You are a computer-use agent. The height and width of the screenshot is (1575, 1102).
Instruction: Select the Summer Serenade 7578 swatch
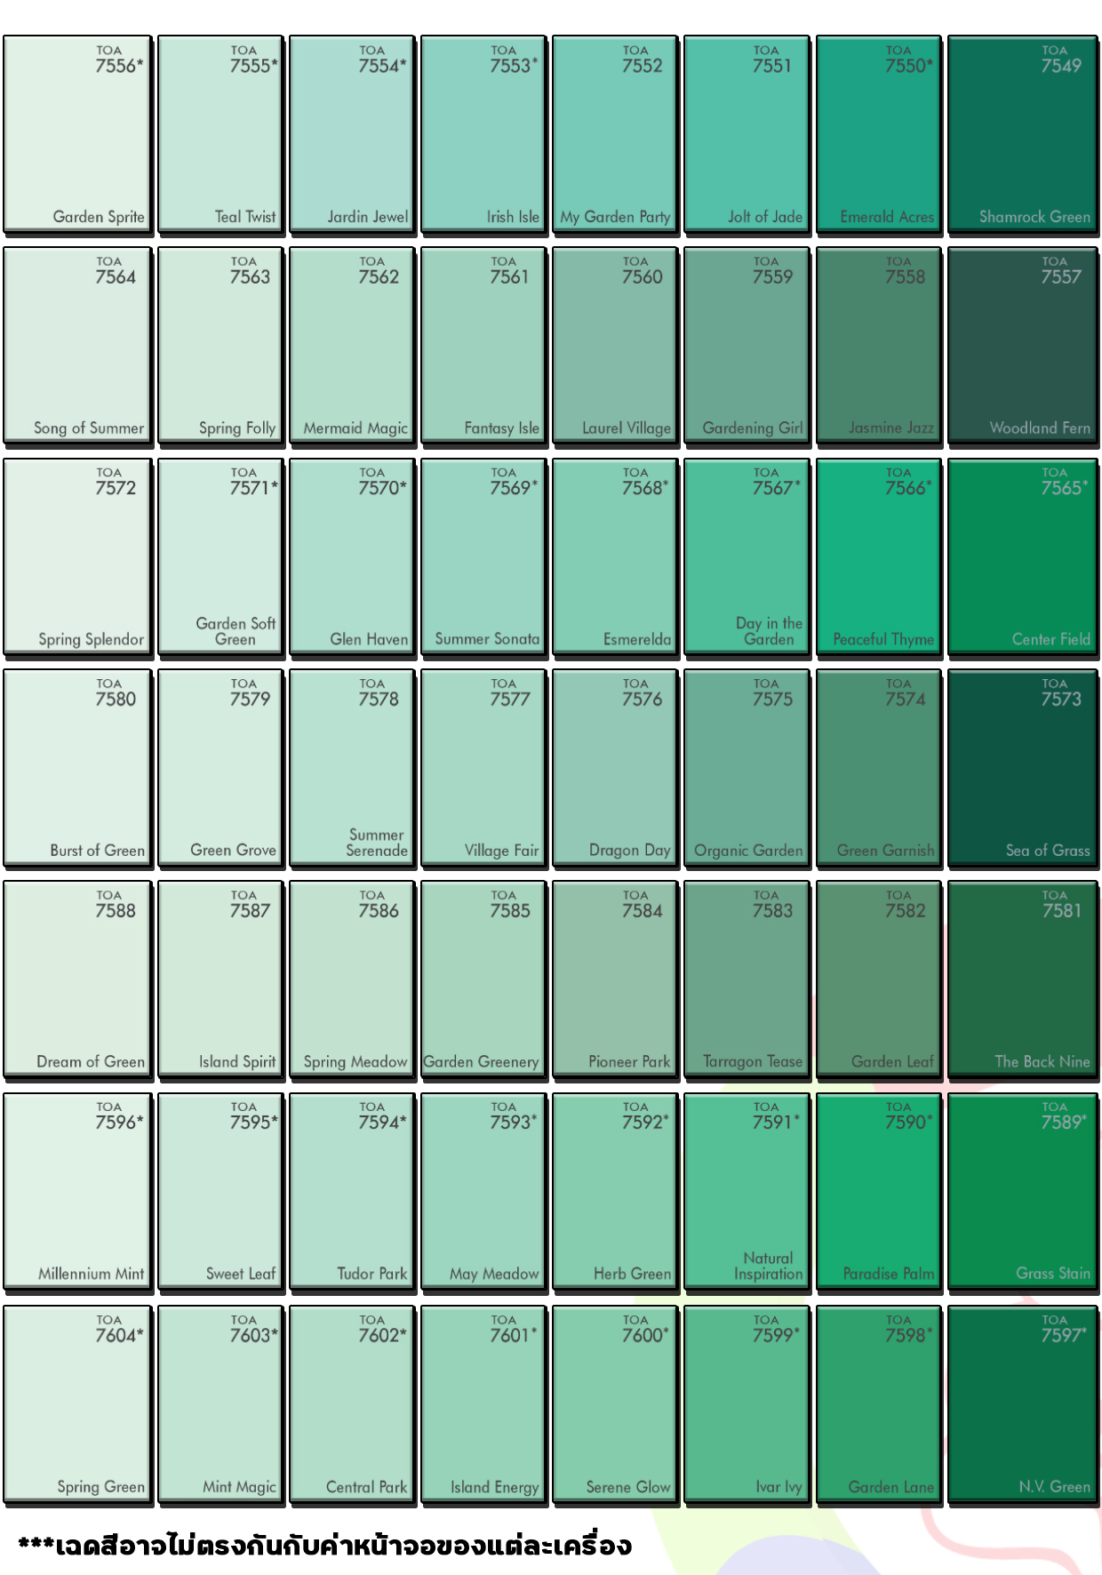click(x=352, y=768)
